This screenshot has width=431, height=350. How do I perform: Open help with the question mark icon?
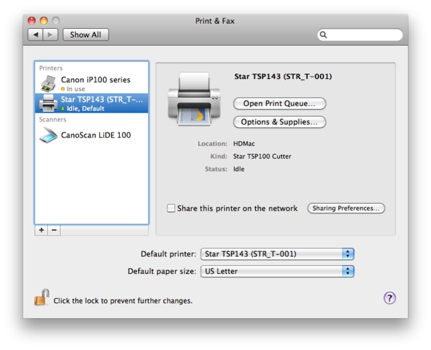click(x=389, y=297)
